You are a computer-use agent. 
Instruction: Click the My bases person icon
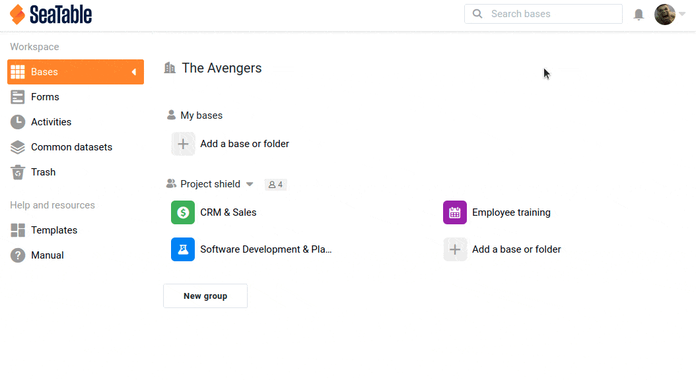[x=171, y=115]
